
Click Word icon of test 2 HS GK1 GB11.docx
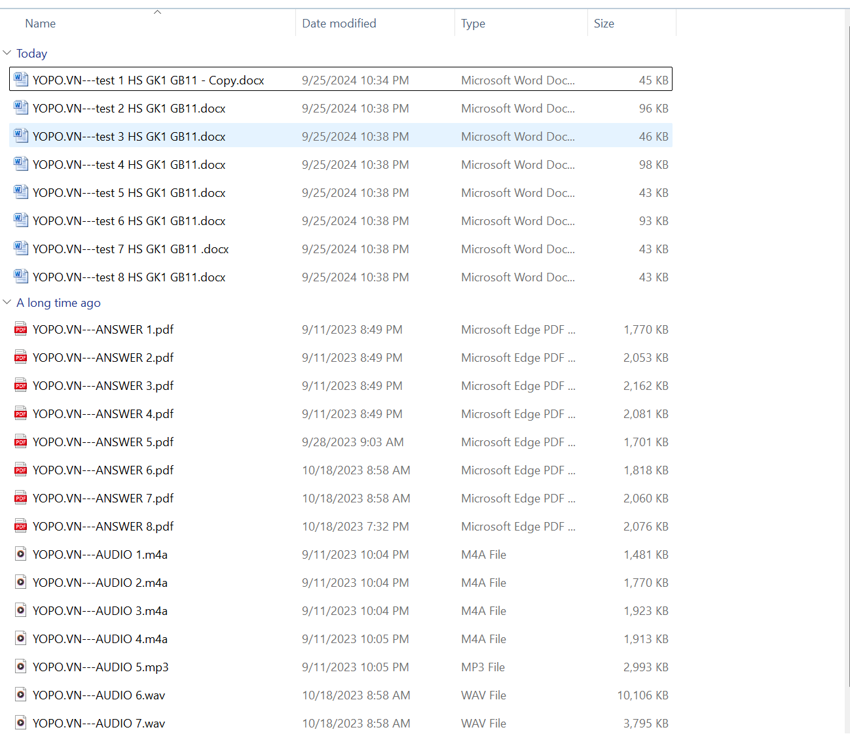pos(21,108)
